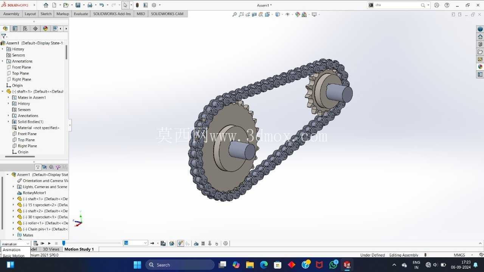Open Motion Study Properties gear
484x272 pixels.
tap(226, 243)
